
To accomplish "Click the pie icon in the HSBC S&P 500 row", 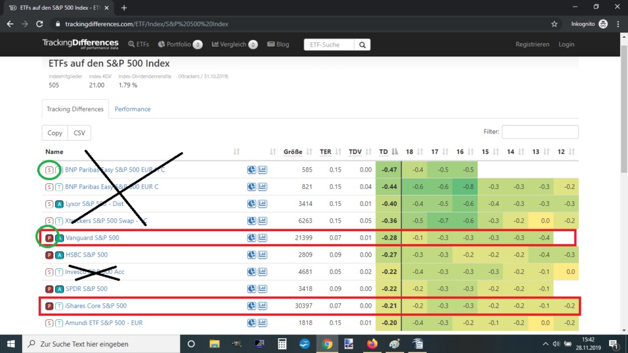I will pos(251,254).
